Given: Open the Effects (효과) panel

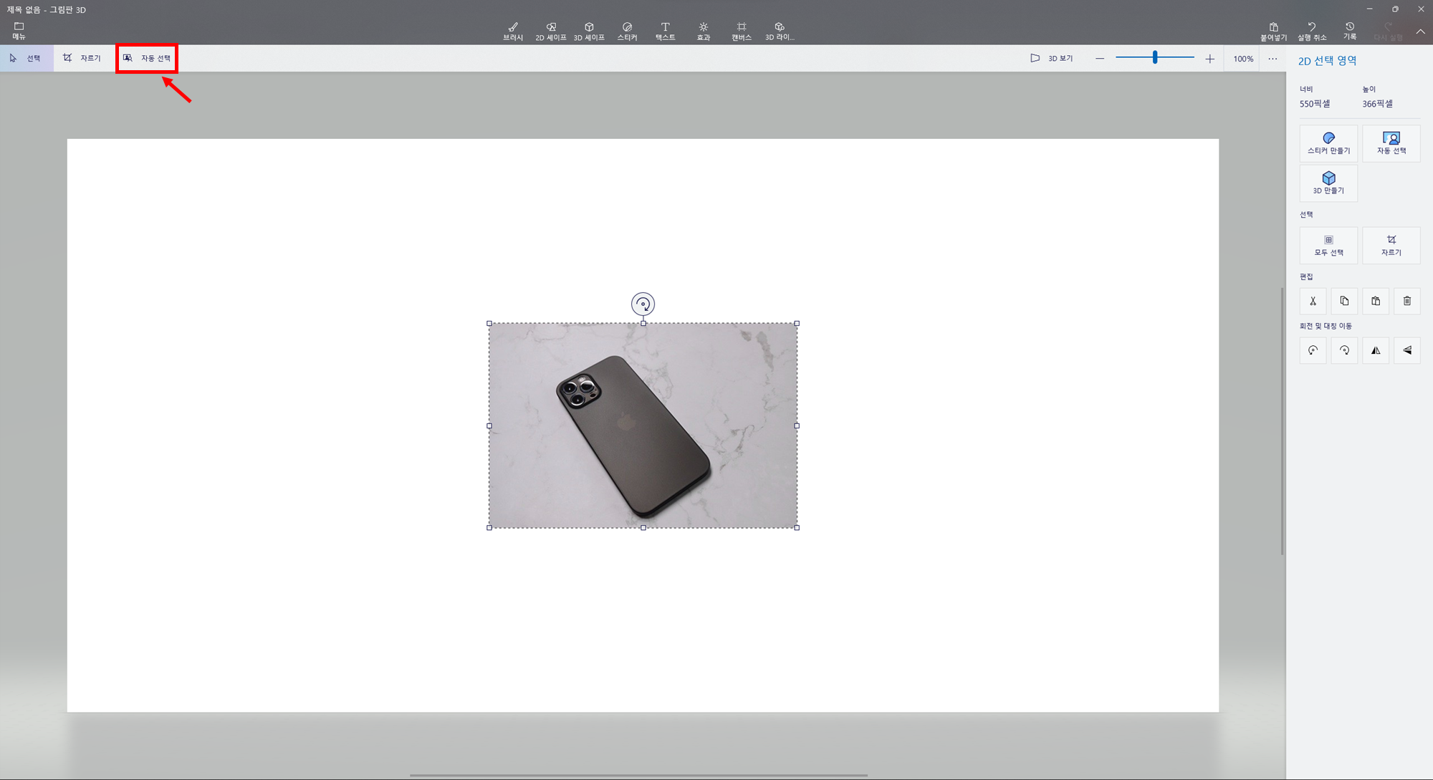Looking at the screenshot, I should pyautogui.click(x=703, y=31).
